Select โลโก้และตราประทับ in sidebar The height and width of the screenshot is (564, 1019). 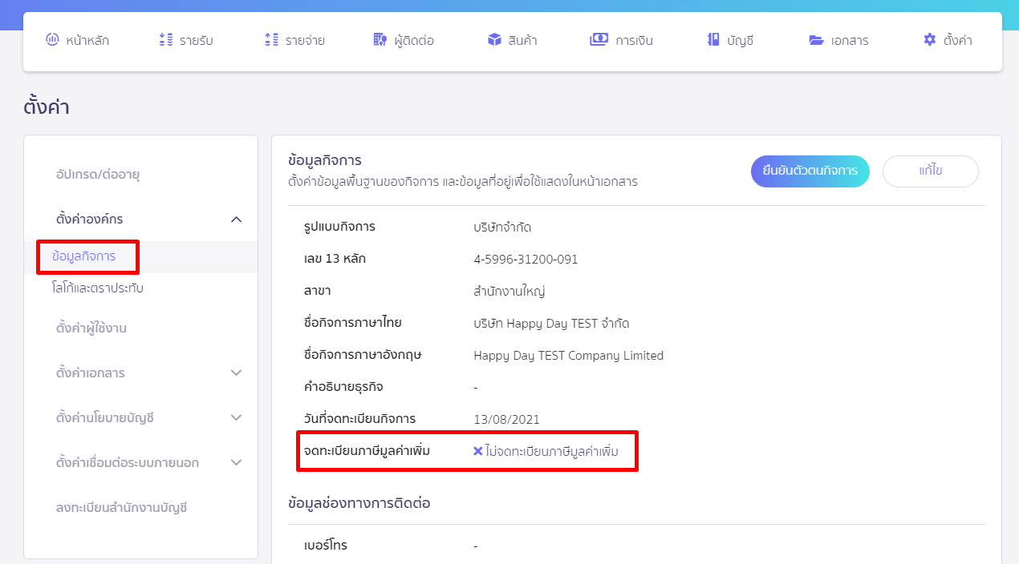[97, 288]
